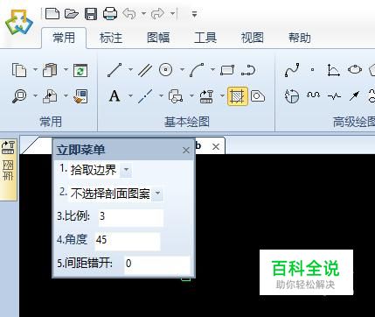The height and width of the screenshot is (317, 375).
Task: Save the drawing with the floppy icon
Action: [x=91, y=14]
